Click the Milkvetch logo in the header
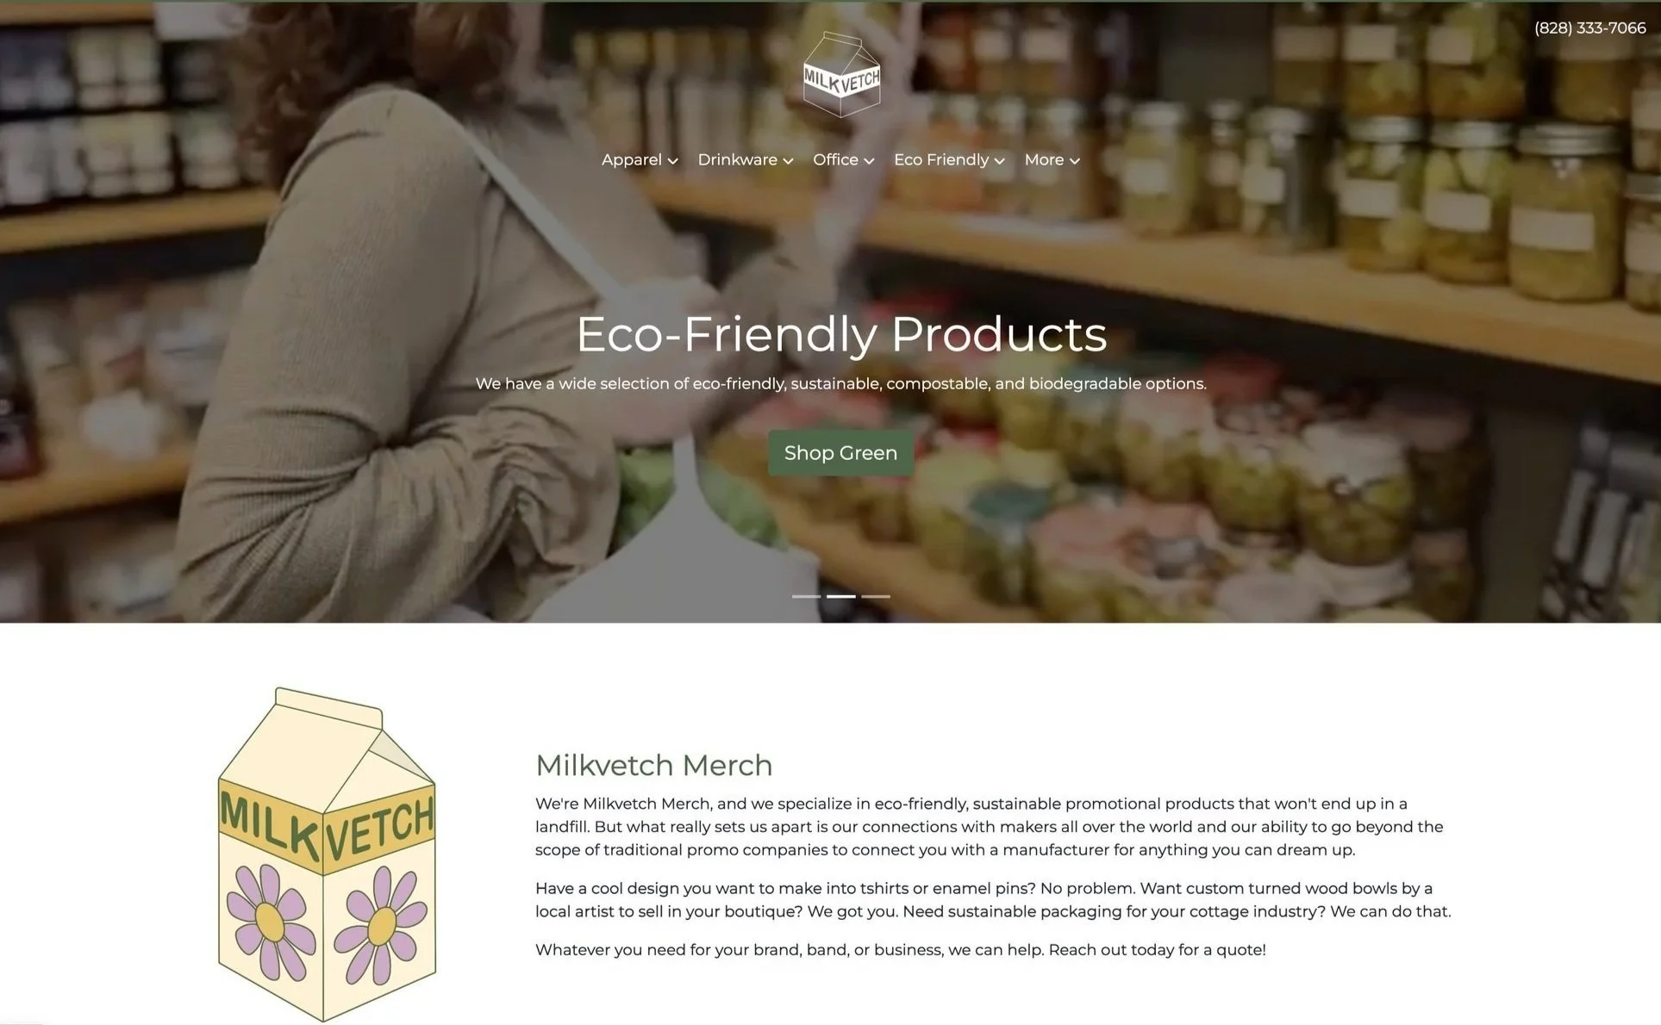1661x1025 pixels. pyautogui.click(x=841, y=75)
